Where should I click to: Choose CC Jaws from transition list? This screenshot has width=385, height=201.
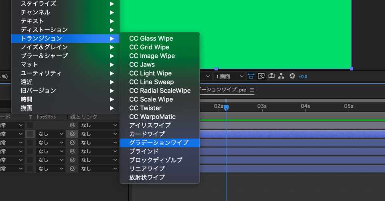point(160,64)
